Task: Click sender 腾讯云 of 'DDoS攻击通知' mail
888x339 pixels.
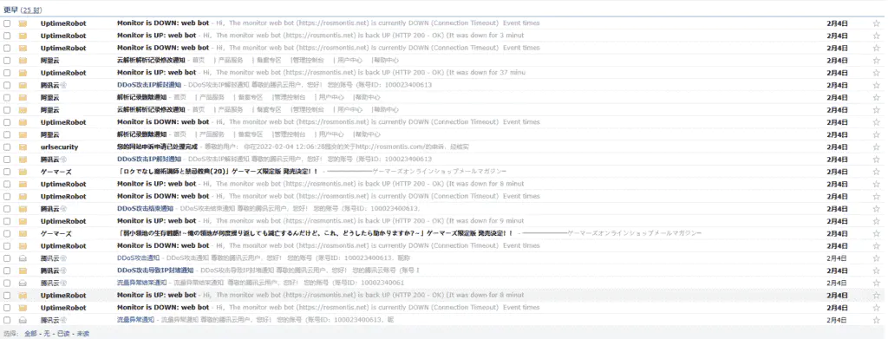Action: (49, 258)
